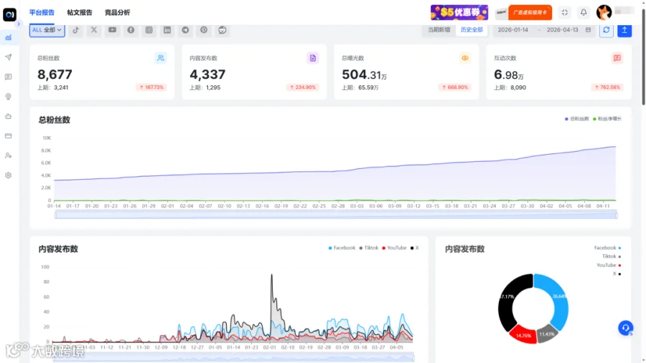Image resolution: width=646 pixels, height=363 pixels.
Task: Filter by X (Twitter) platform icon
Action: [x=94, y=30]
